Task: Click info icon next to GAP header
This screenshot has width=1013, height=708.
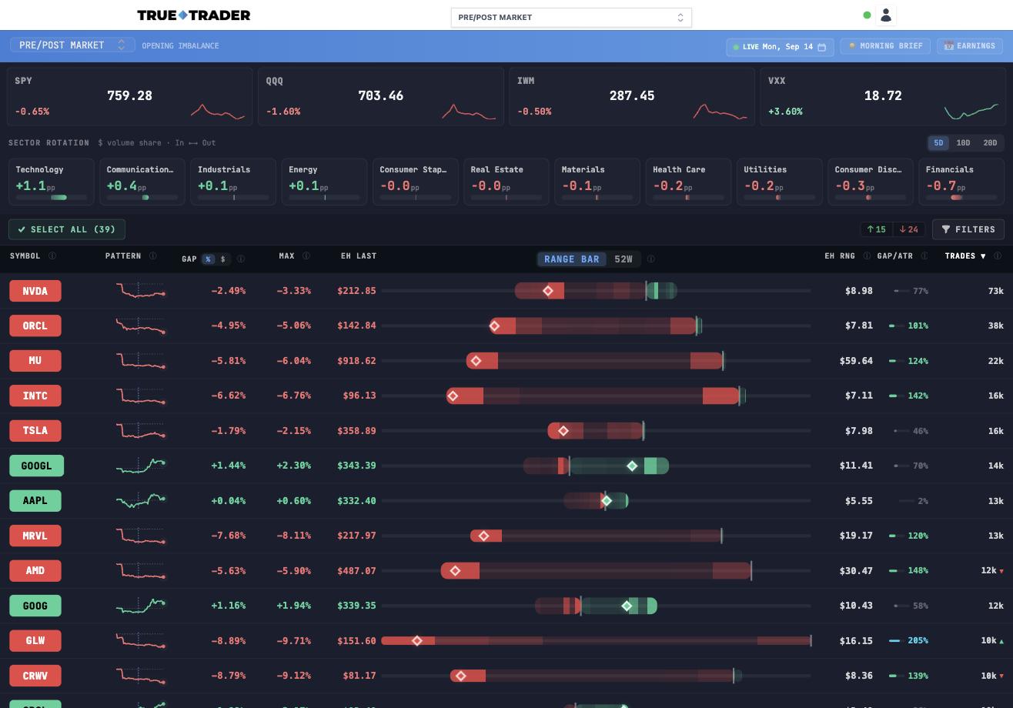Action: (x=241, y=259)
